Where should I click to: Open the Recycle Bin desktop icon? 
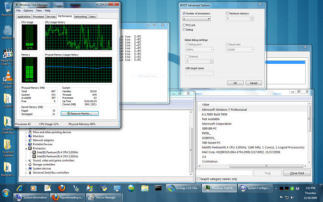(8, 7)
